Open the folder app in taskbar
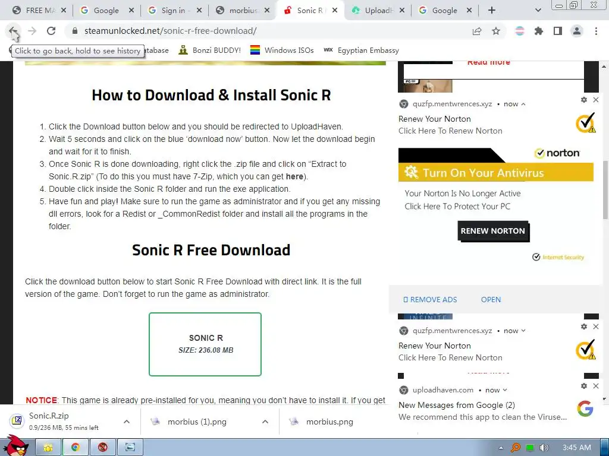This screenshot has height=456, width=609. pyautogui.click(x=48, y=448)
